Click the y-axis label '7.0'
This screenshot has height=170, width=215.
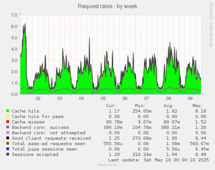pyautogui.click(x=14, y=15)
